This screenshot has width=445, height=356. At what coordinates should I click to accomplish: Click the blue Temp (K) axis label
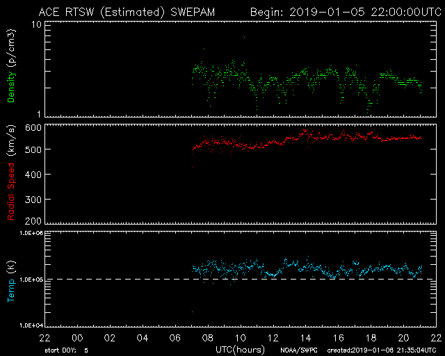point(11,279)
